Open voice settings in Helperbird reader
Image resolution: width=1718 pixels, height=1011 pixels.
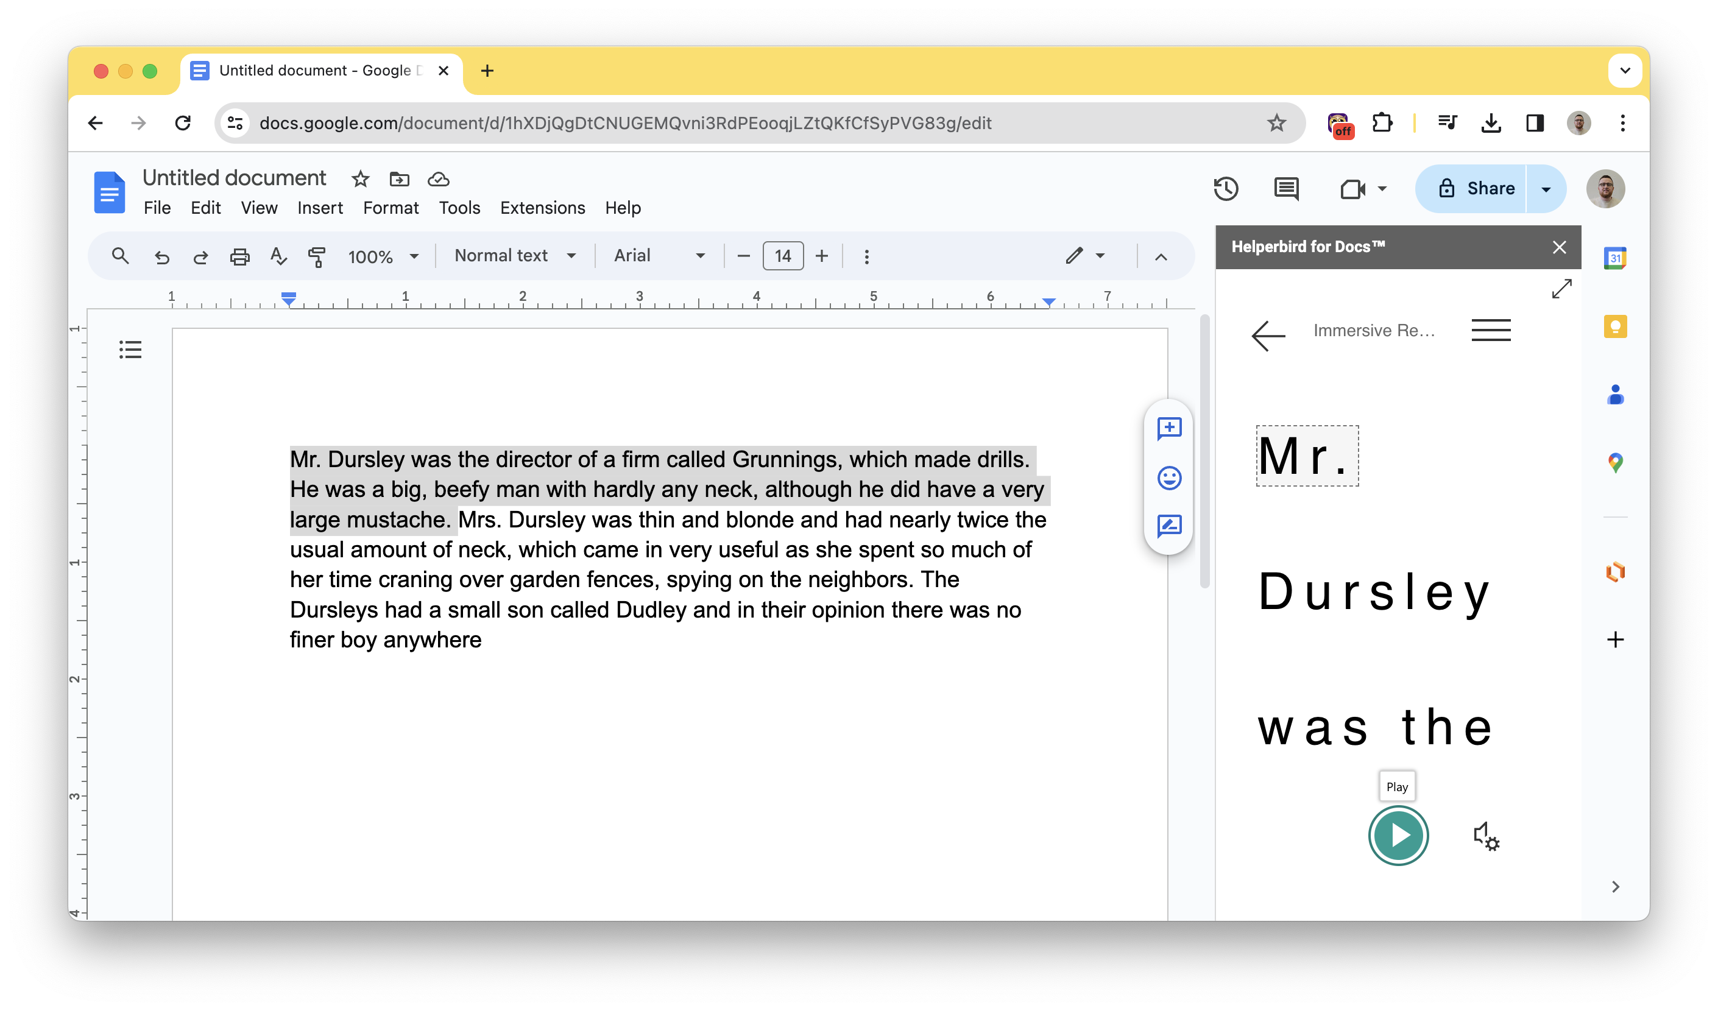tap(1486, 836)
